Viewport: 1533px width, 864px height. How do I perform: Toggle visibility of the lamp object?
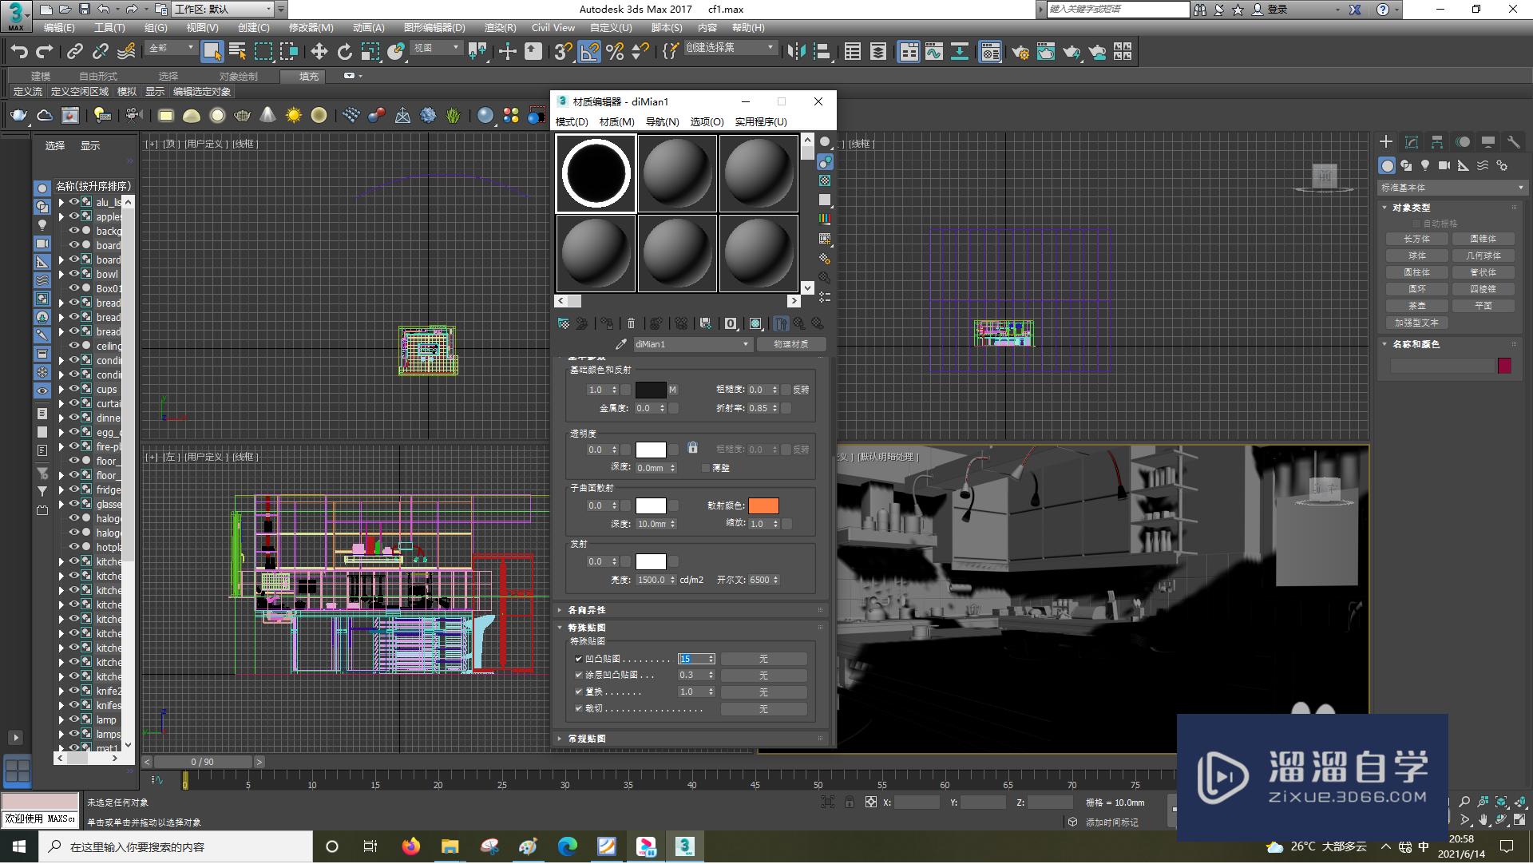73,719
